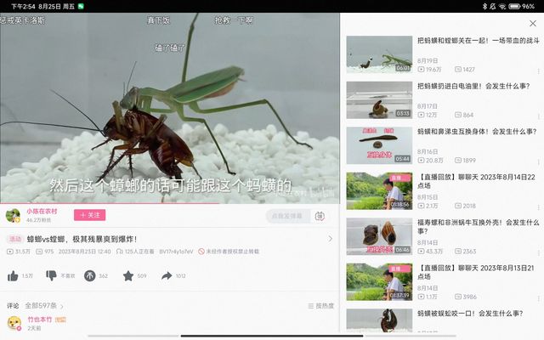
Task: Tap the thumbs-down dislike icon
Action: [x=51, y=275]
